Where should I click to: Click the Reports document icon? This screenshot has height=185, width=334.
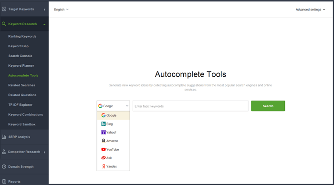pyautogui.click(x=4, y=181)
